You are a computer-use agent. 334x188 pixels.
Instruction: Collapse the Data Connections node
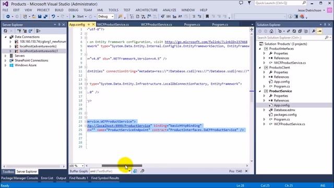pyautogui.click(x=6, y=37)
